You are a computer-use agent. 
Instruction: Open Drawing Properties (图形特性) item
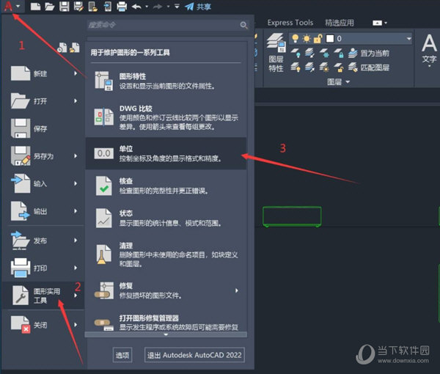tap(166, 81)
